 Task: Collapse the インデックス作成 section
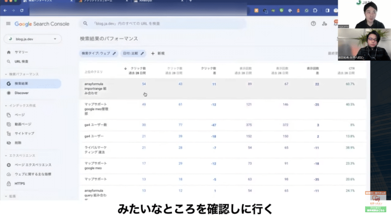(21, 105)
